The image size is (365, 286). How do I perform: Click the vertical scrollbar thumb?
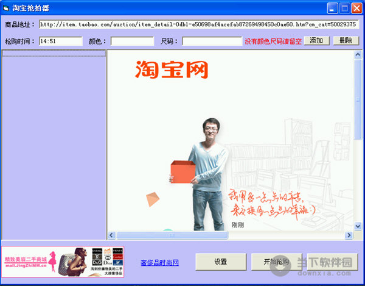point(358,99)
